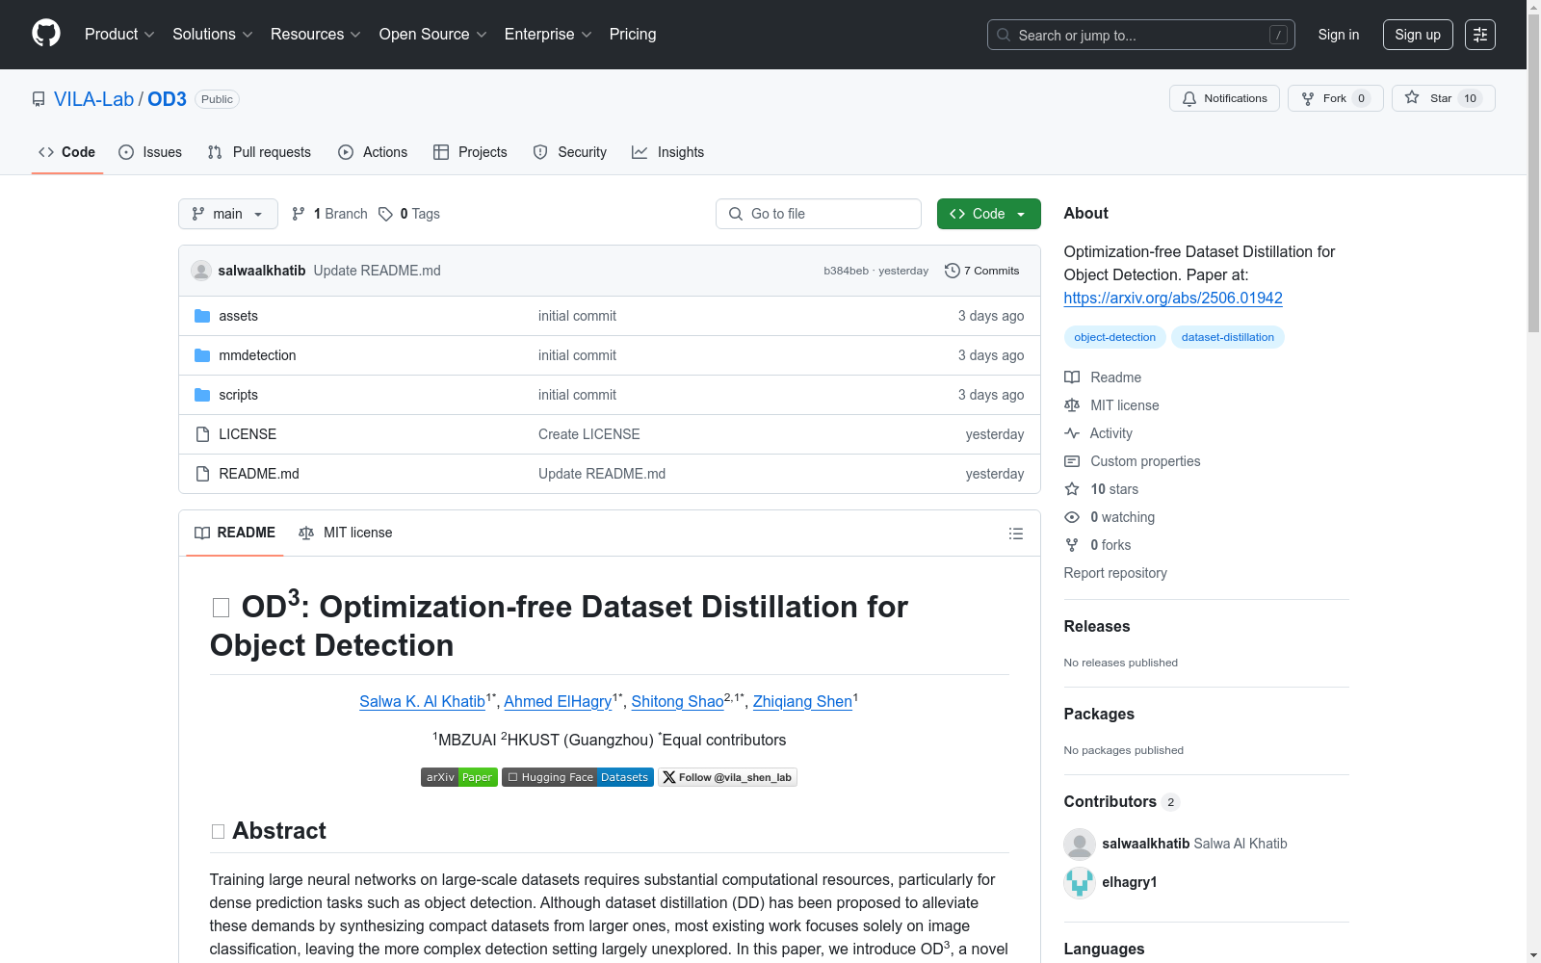Open the Readme link in About sidebar
1541x963 pixels.
tap(1103, 377)
